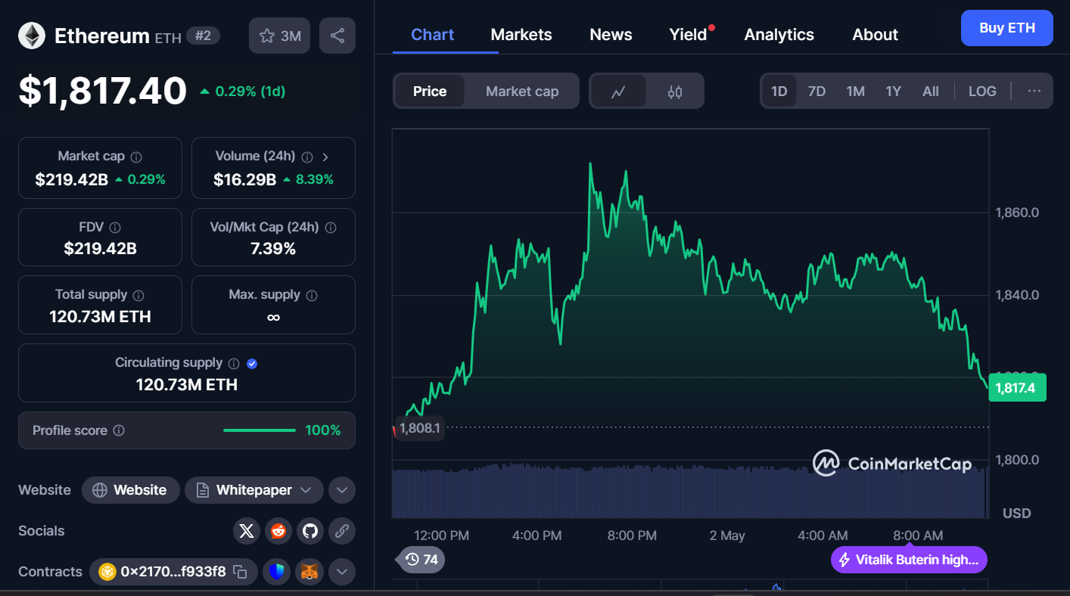Screen dimensions: 1070x596
Task: Click the CoinMarketCap logo on chart
Action: 892,463
